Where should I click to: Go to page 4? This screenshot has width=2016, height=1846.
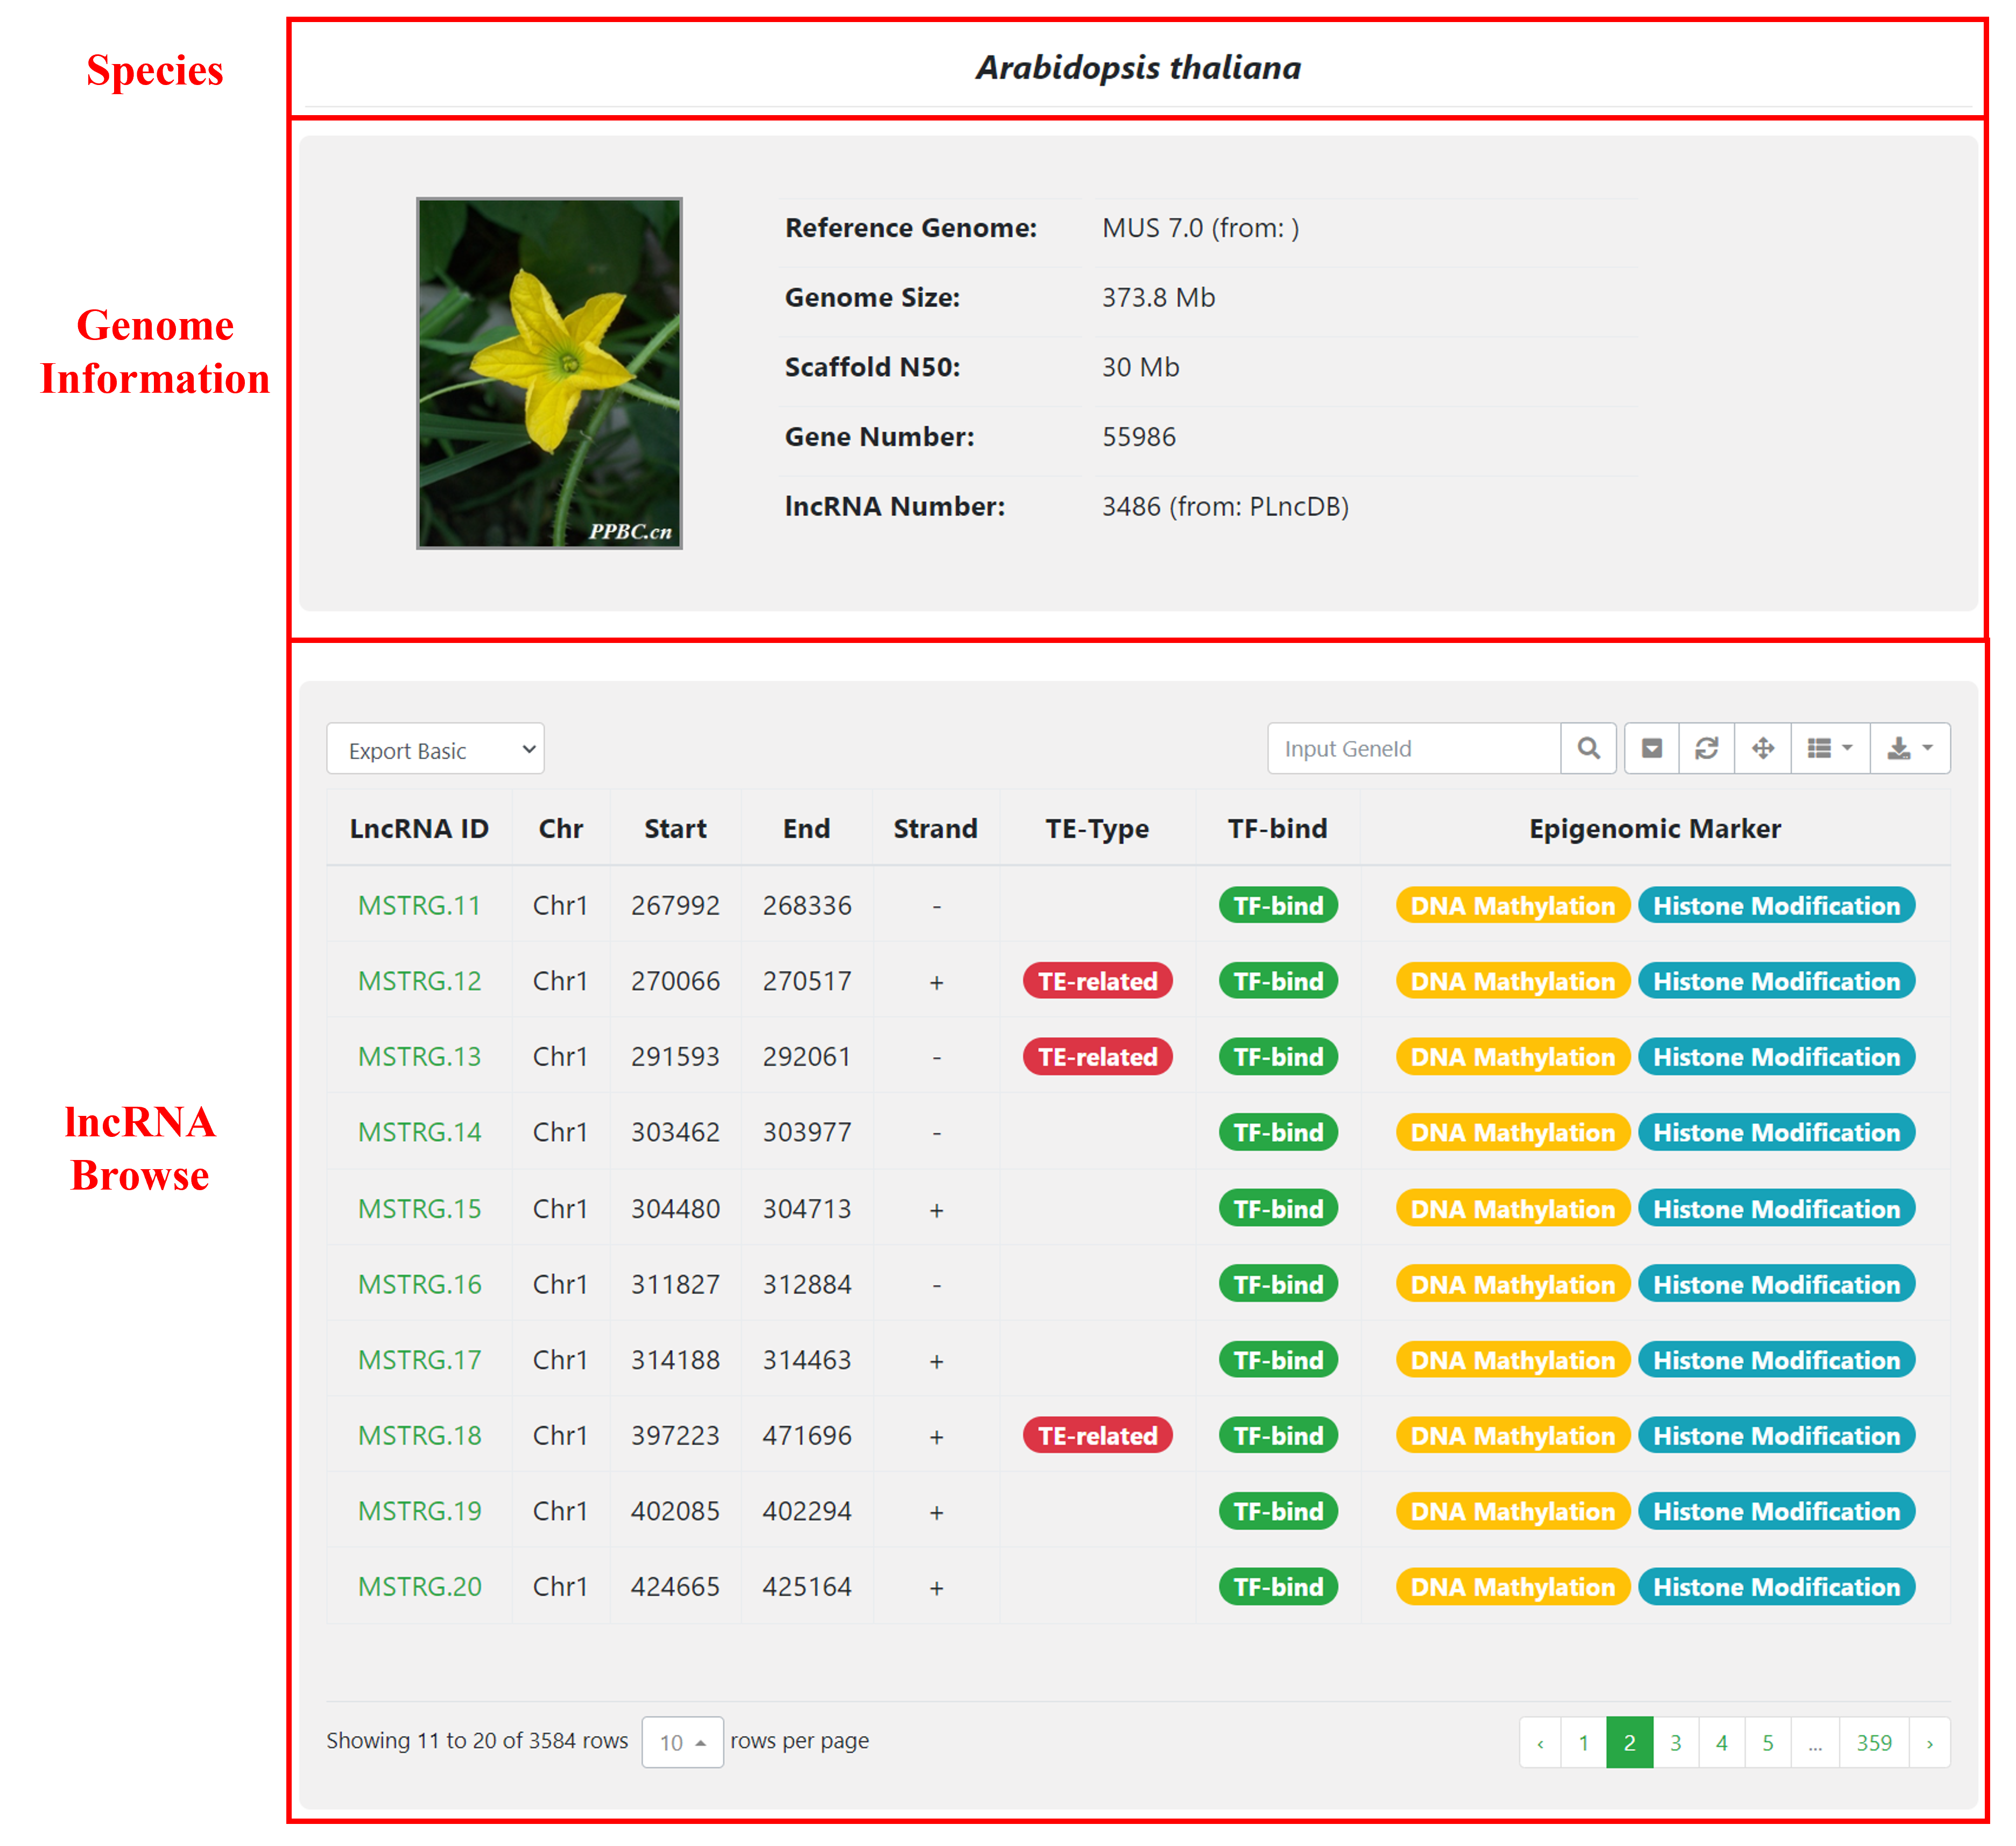click(1722, 1743)
